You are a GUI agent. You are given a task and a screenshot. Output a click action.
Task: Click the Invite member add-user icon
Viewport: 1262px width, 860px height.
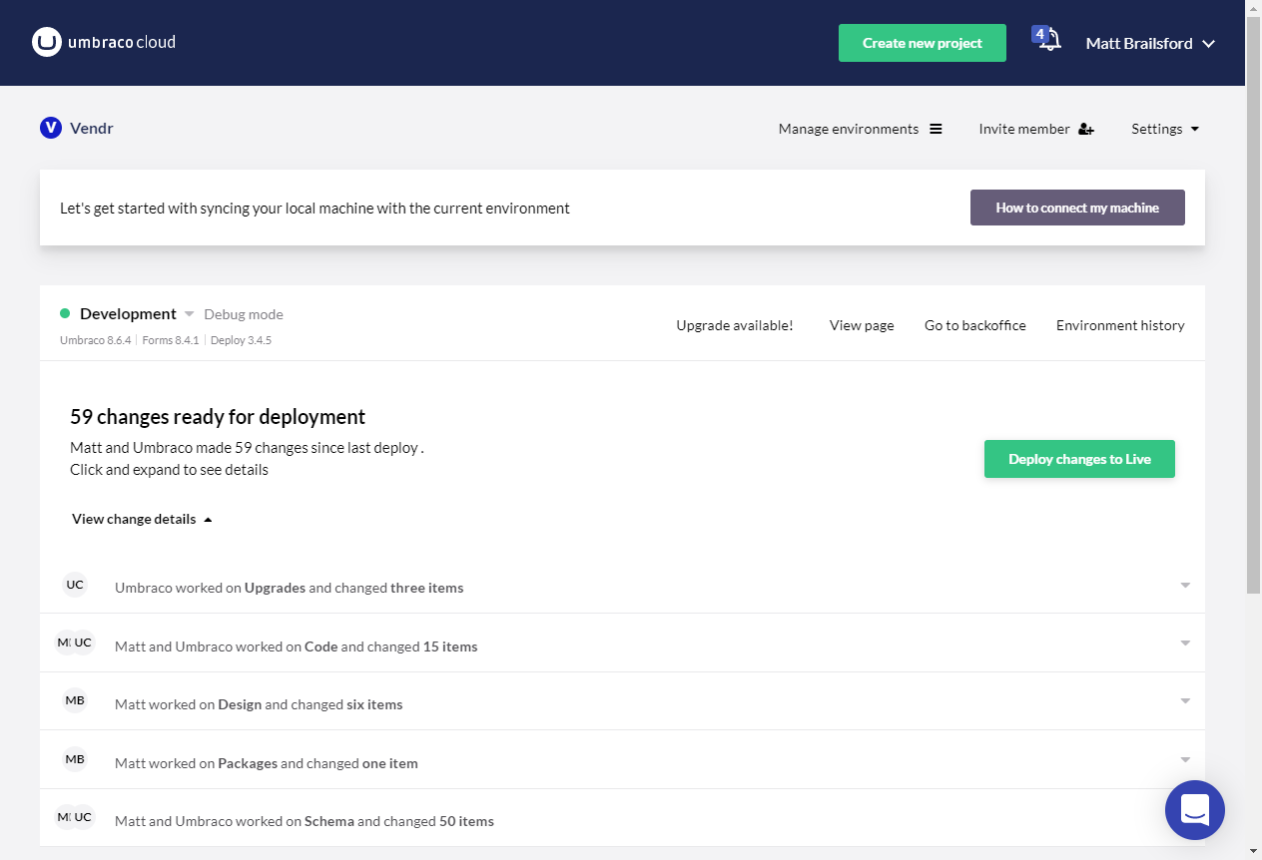click(1086, 129)
